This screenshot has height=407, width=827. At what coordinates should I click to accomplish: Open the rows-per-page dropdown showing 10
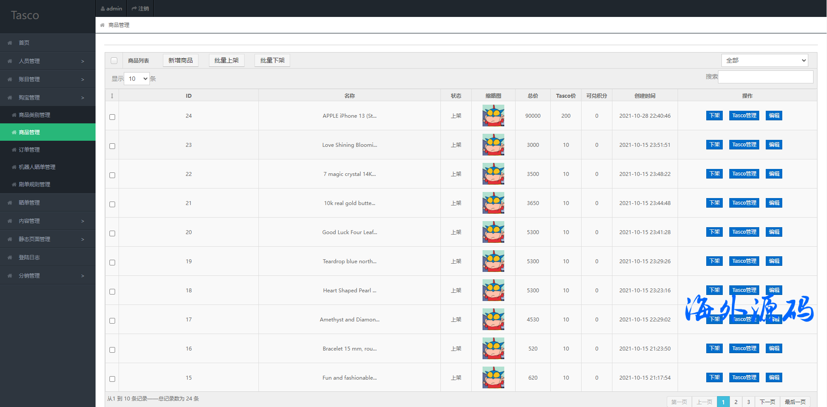point(137,79)
